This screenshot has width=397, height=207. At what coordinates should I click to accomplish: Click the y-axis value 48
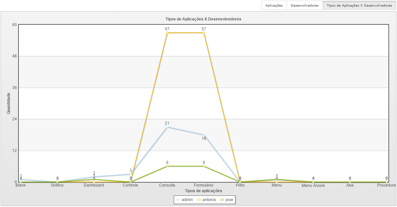point(15,56)
